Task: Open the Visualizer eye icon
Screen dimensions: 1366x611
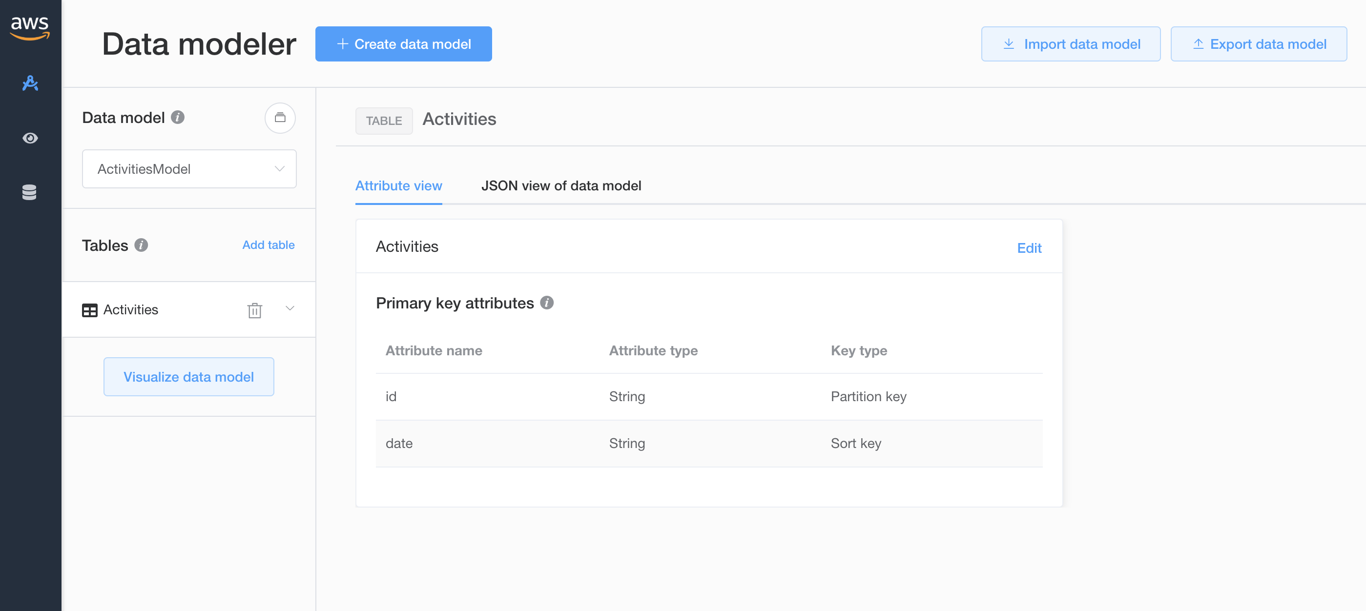Action: point(30,138)
